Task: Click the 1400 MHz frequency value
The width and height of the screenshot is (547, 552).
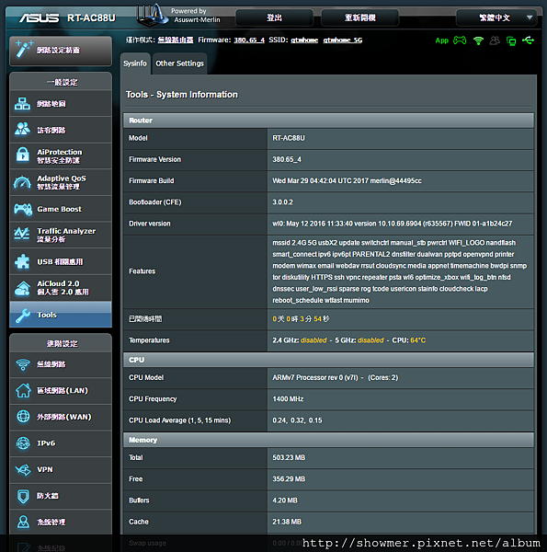Action: click(288, 399)
